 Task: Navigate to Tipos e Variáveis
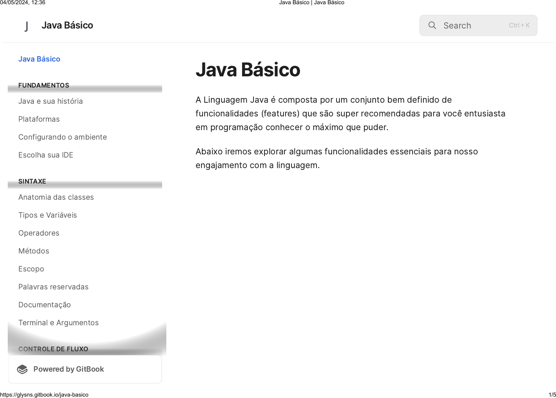pyautogui.click(x=47, y=215)
